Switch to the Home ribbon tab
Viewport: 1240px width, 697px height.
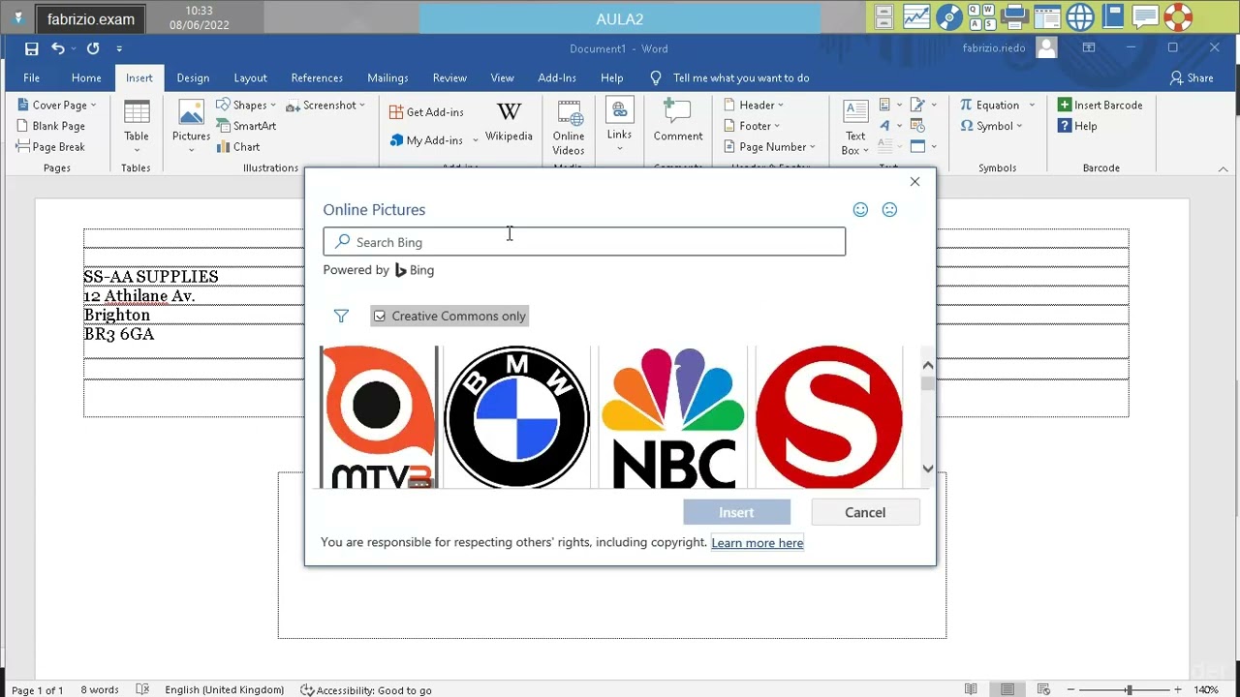click(86, 77)
